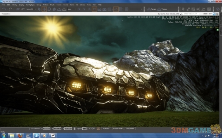This screenshot has height=138, width=222.
Task: Click the Rotate Terrain icon
Action: [x=64, y=9]
